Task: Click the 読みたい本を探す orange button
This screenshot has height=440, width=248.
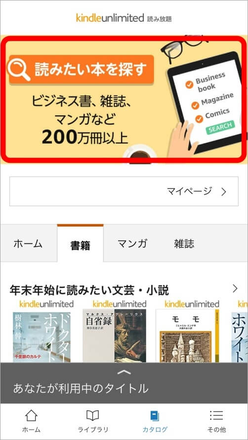Action: coord(81,70)
